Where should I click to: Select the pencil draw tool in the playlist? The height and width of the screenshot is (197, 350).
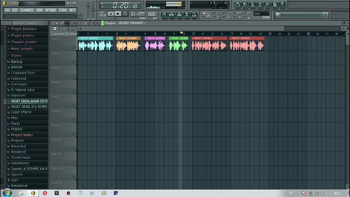[63, 23]
